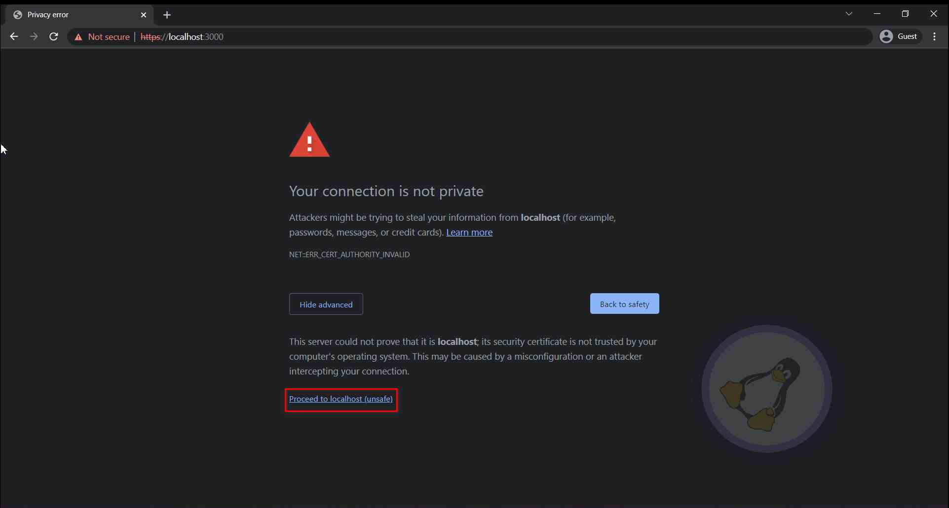Click the Back to safety button
Viewport: 949px width, 508px height.
(x=624, y=304)
